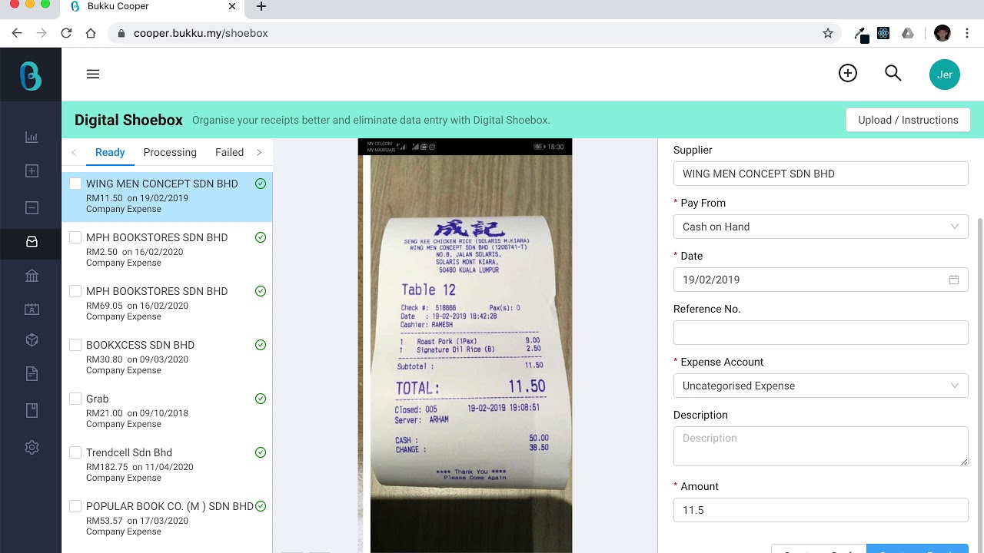Open search with the magnifier icon
Image resolution: width=984 pixels, height=553 pixels.
tap(893, 73)
